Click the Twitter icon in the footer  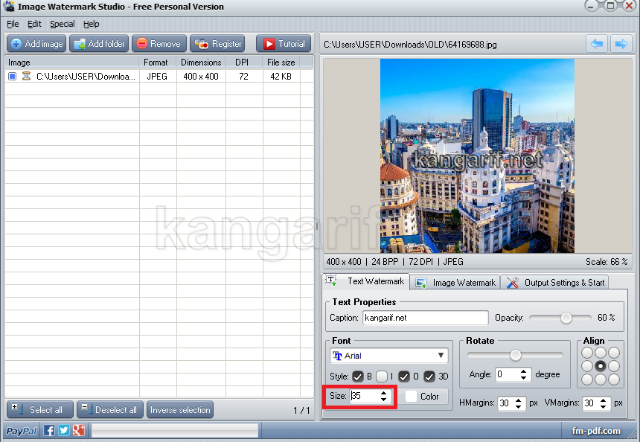click(63, 430)
